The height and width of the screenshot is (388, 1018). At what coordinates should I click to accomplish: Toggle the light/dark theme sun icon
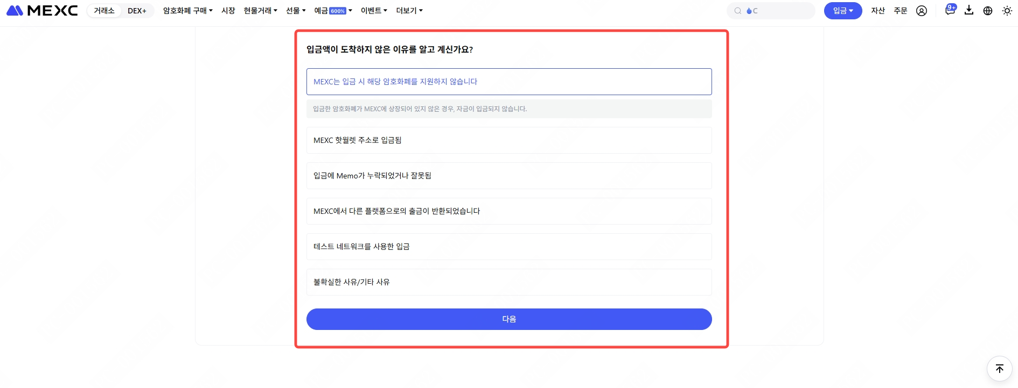point(1007,11)
